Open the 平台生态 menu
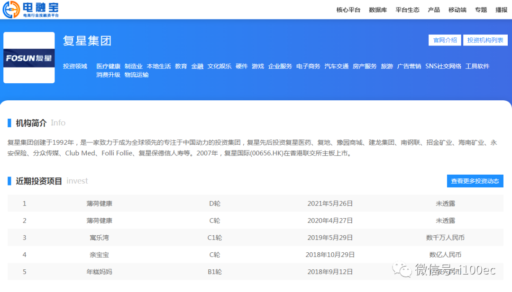The width and height of the screenshot is (512, 292). [407, 10]
